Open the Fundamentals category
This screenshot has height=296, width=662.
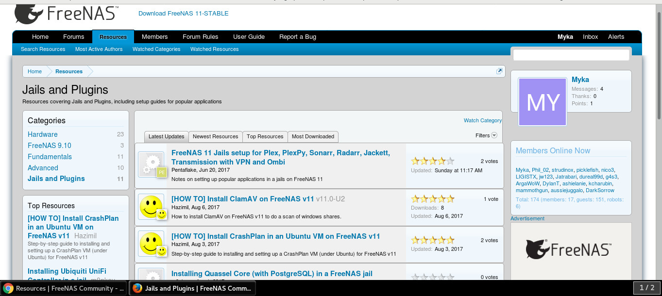tap(50, 157)
